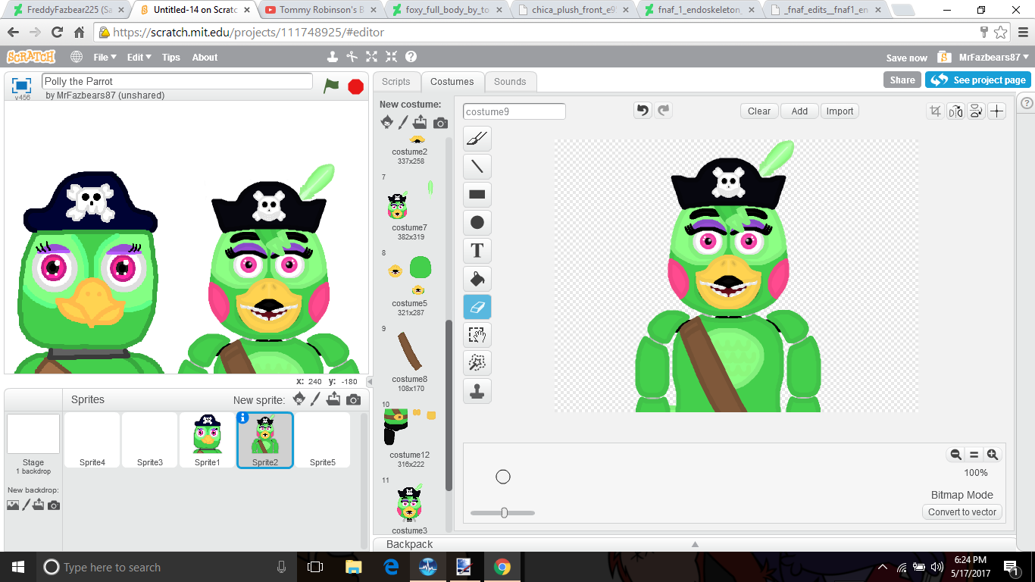1035x582 pixels.
Task: Set costume center crosshair
Action: pos(996,111)
